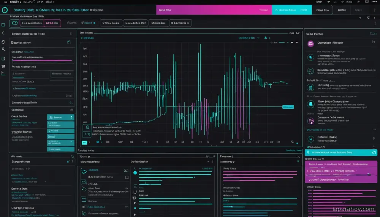
Task: Click the droplet icon in lower-left panel header
Action: tap(68, 162)
